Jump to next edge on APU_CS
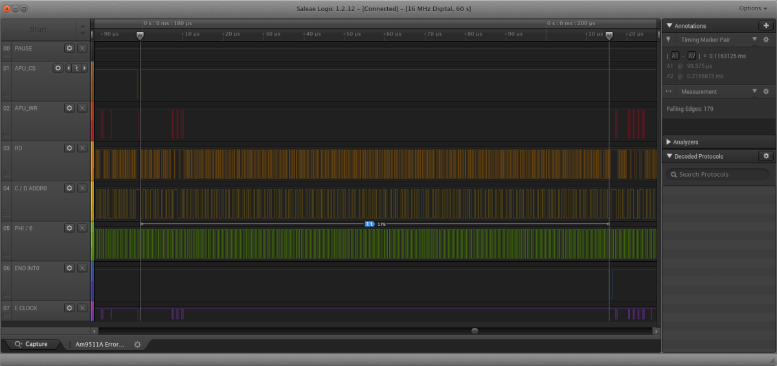 click(x=84, y=68)
